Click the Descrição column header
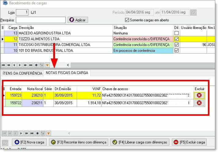This screenshot has height=152, width=218. coord(65,28)
